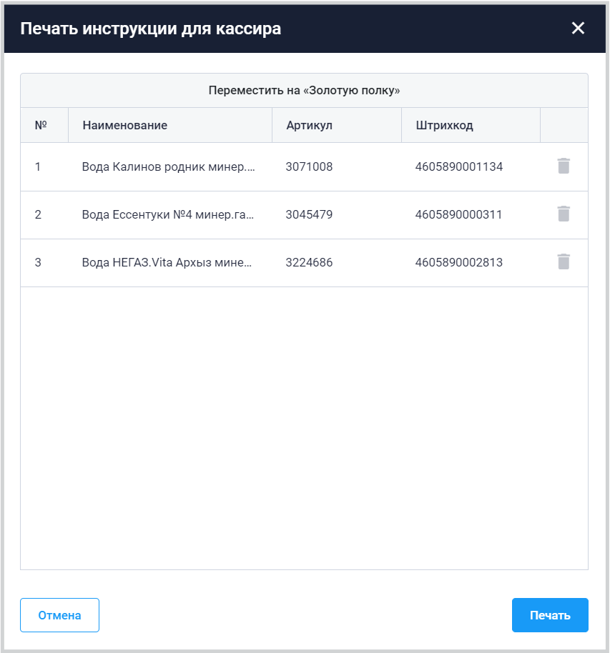Click the Артикул column header
Screen dimensions: 610x653
[x=309, y=126]
